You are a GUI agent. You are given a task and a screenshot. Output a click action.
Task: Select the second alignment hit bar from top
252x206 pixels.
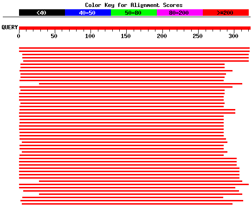click(x=135, y=51)
